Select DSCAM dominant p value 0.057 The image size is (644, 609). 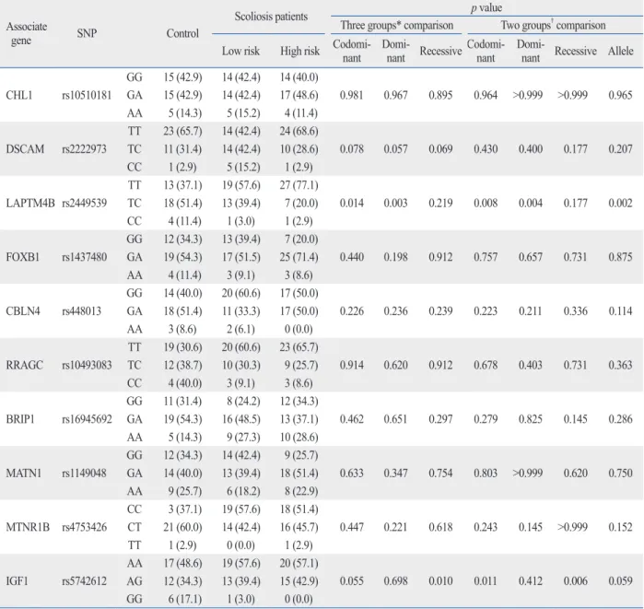pos(396,148)
